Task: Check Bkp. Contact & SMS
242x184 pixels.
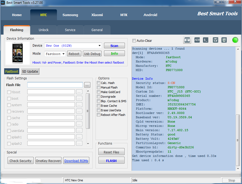Action: coord(98,101)
